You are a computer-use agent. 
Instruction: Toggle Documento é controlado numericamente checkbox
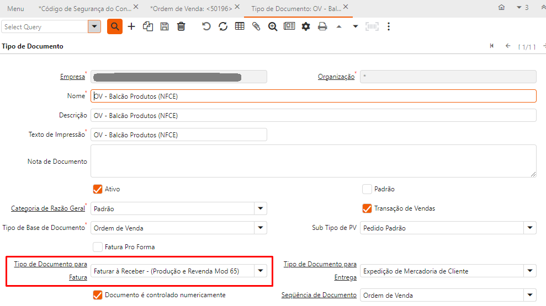(x=98, y=295)
